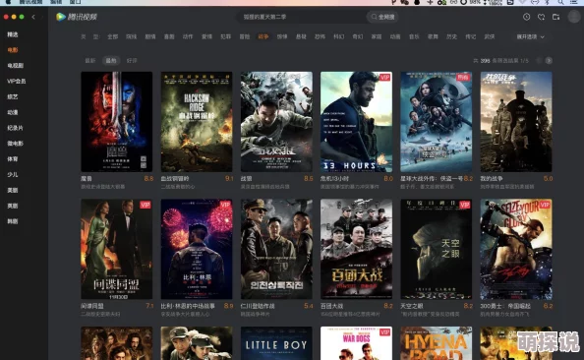Click the 全网搜 search button
Image resolution: width=584 pixels, height=360 pixels.
382,17
